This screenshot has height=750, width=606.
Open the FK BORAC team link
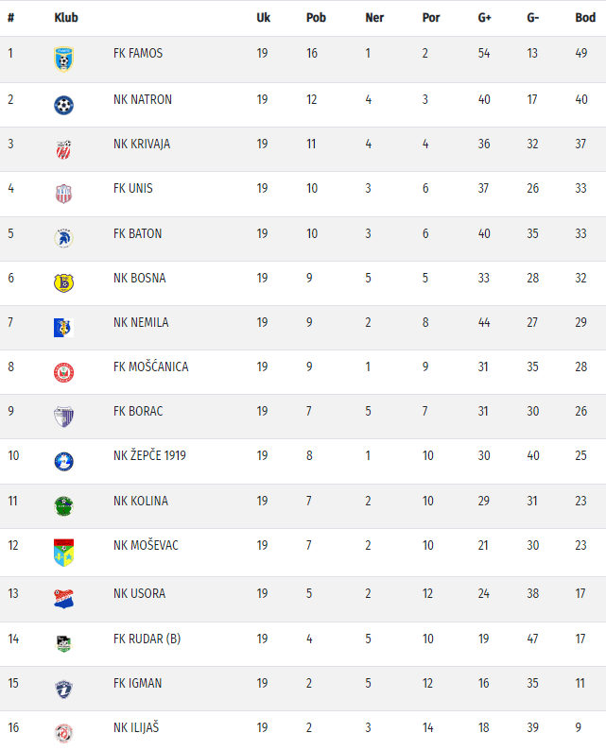[138, 411]
